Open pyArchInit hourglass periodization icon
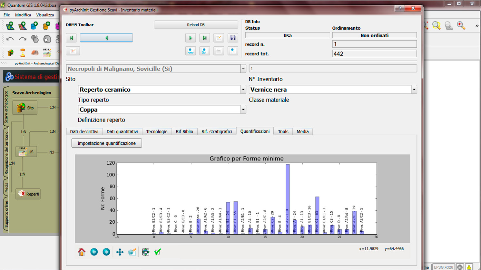Image resolution: width=481 pixels, height=270 pixels. [x=23, y=52]
